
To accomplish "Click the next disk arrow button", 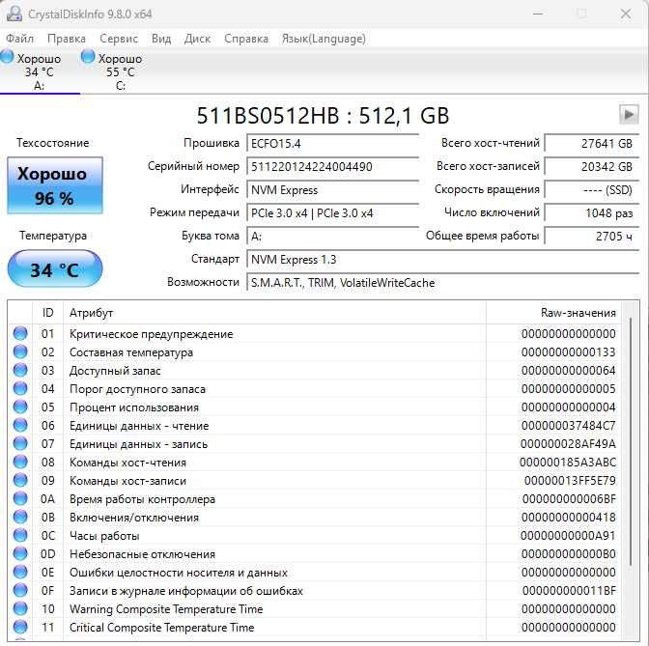I will (x=629, y=115).
